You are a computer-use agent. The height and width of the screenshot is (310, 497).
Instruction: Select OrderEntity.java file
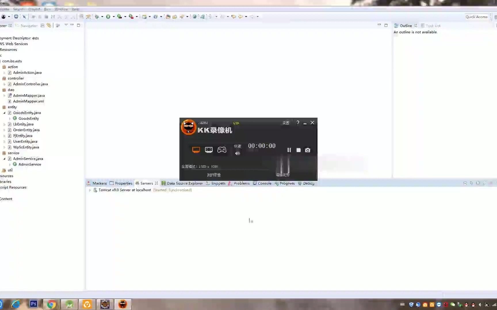tap(24, 130)
